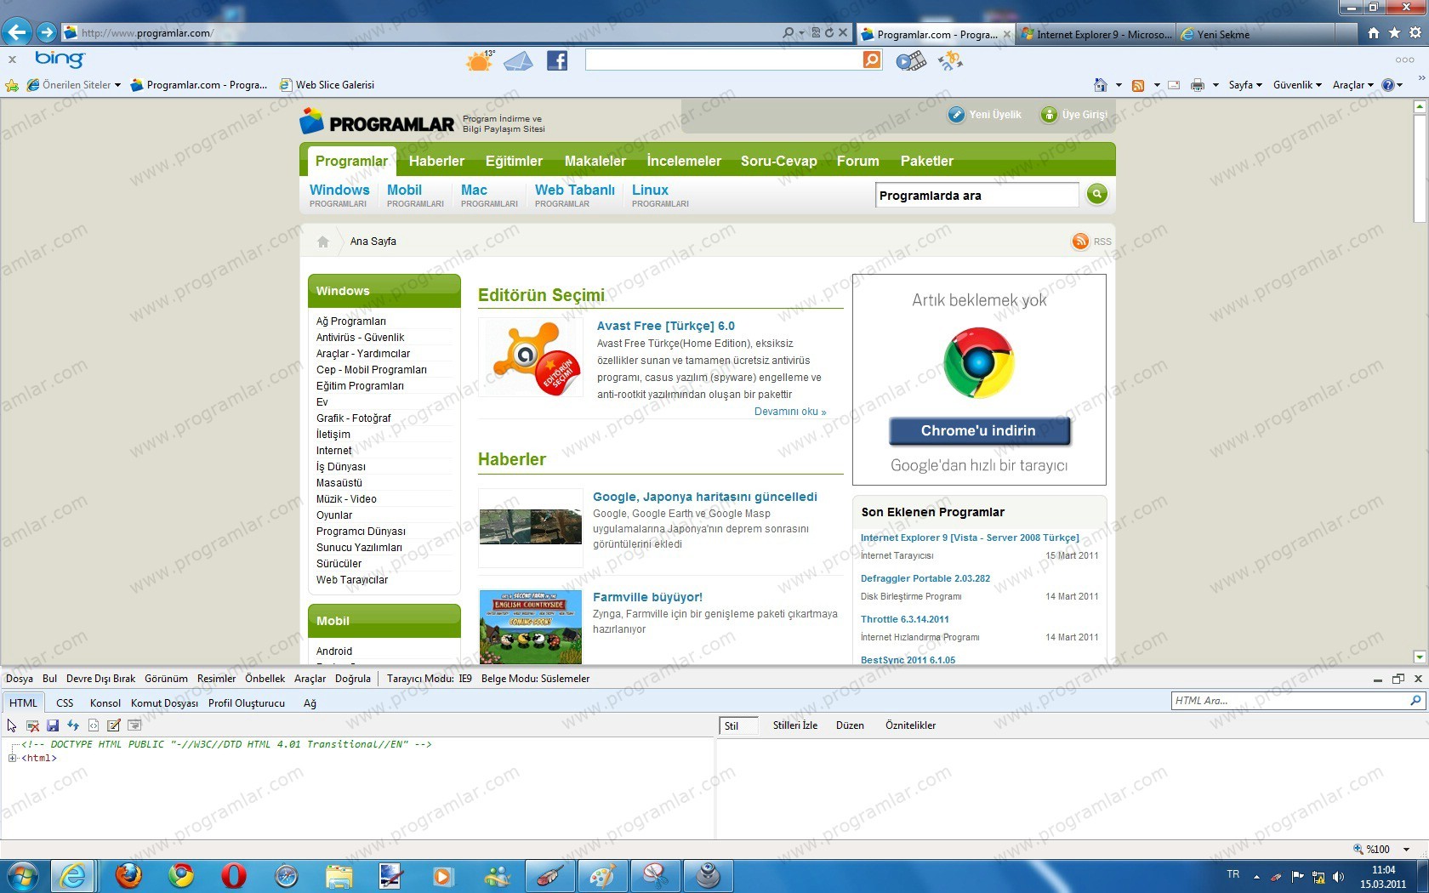Viewport: 1429px width, 893px height.
Task: Open the mail envelope icon in Bing bar
Action: tap(518, 61)
